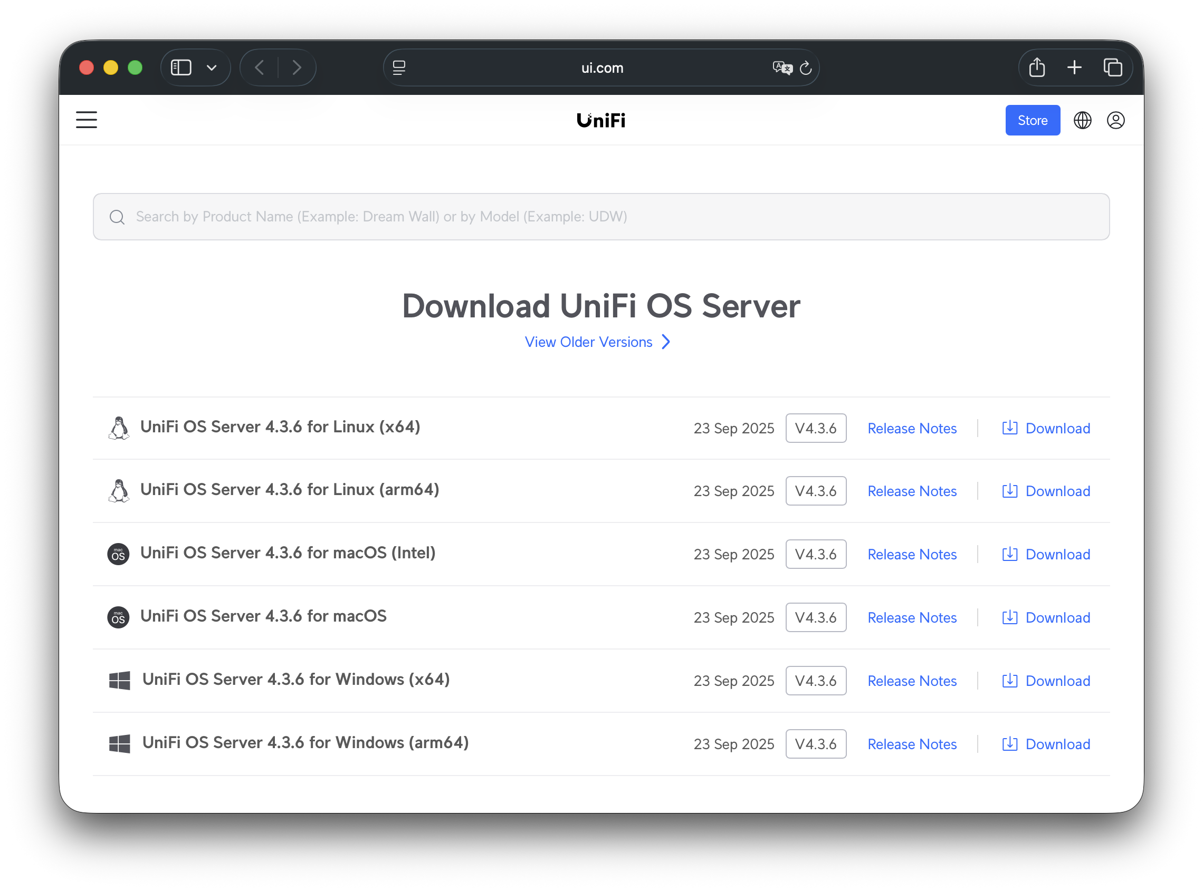Image resolution: width=1203 pixels, height=891 pixels.
Task: Open the page reader menu in address bar
Action: (399, 67)
